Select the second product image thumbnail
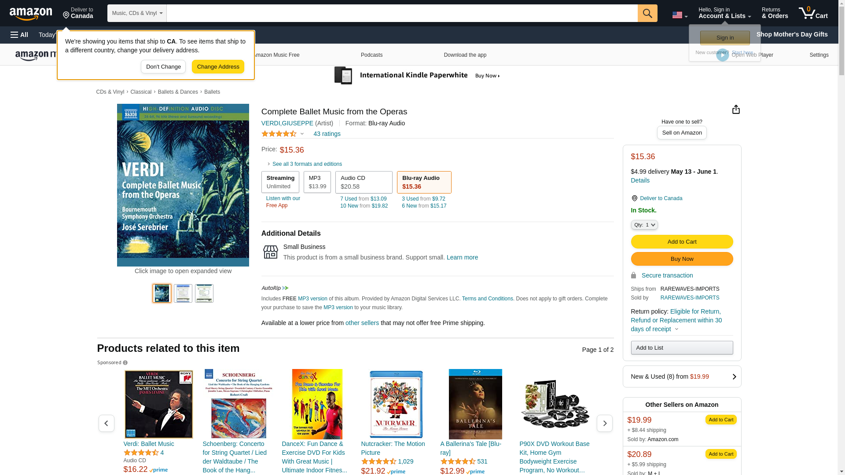 [183, 293]
